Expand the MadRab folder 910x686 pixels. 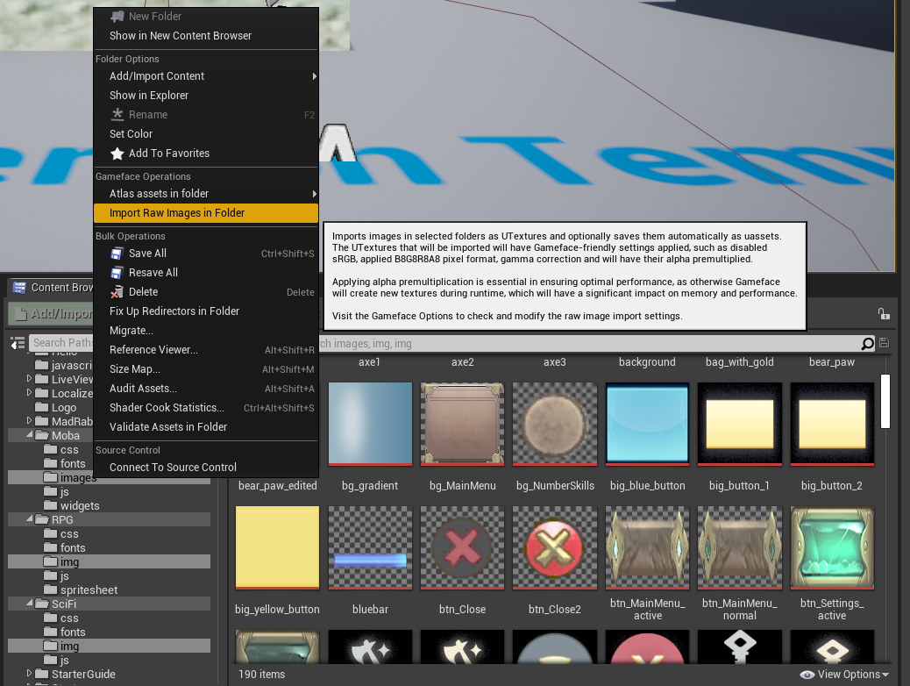30,420
